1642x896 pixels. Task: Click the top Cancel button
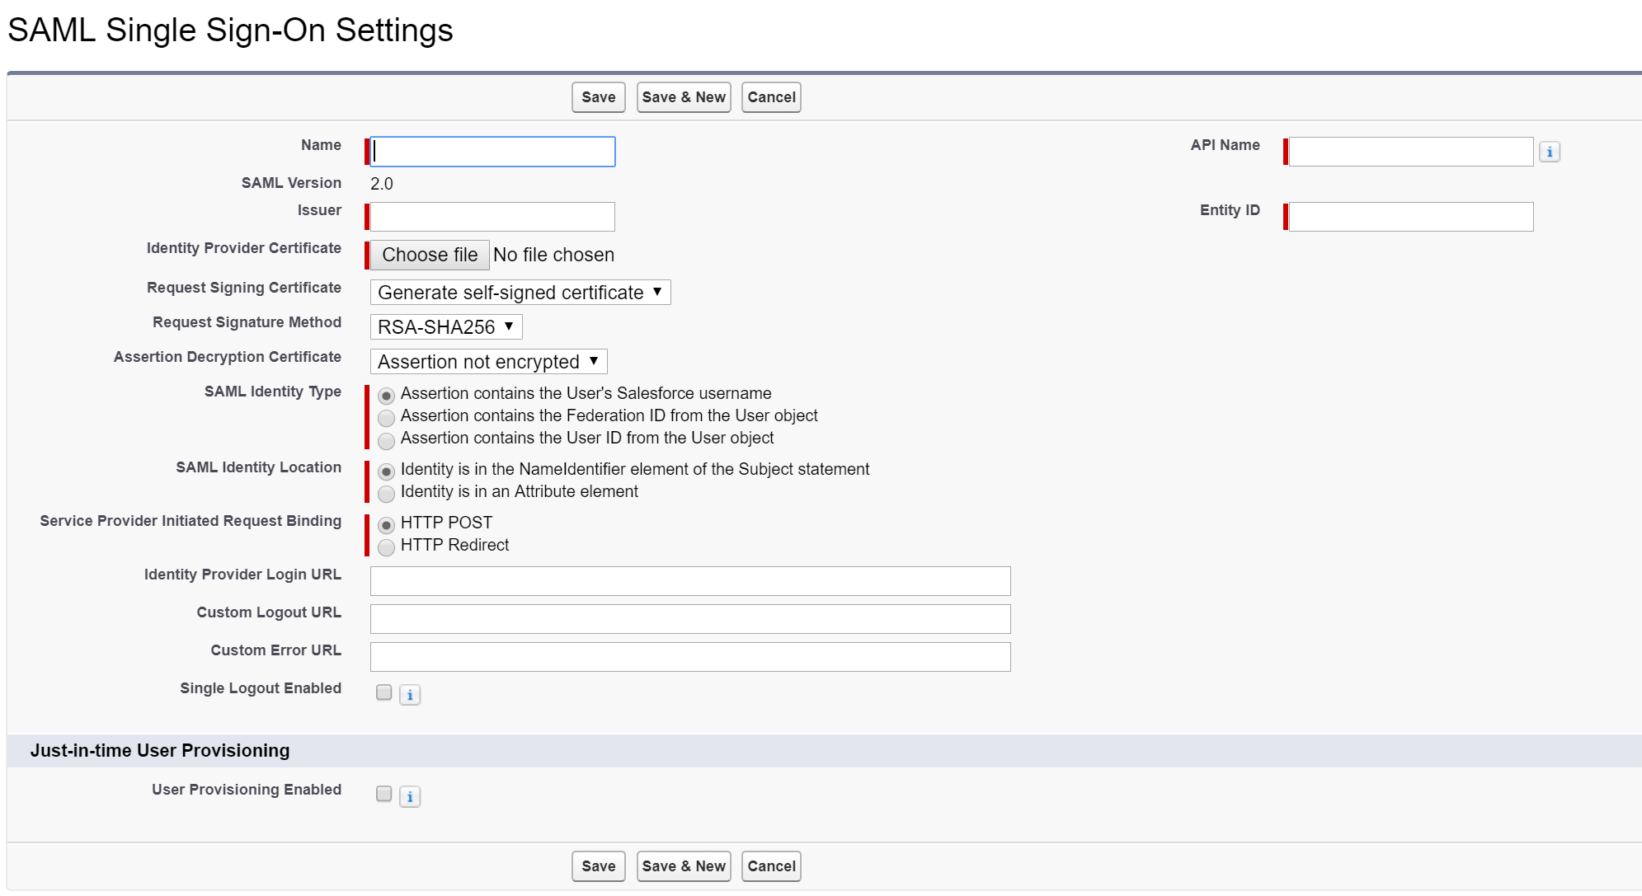coord(770,97)
